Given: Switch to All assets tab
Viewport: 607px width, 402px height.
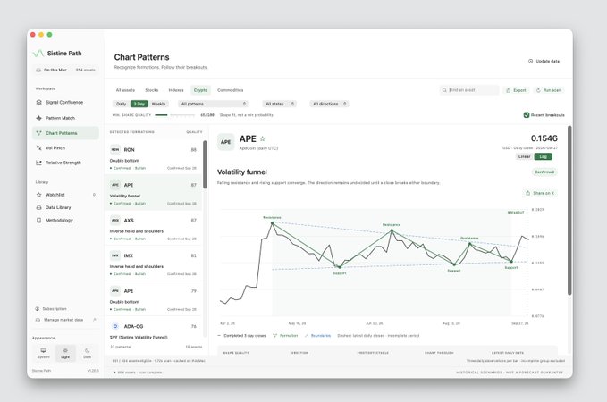Looking at the screenshot, I should [x=125, y=90].
